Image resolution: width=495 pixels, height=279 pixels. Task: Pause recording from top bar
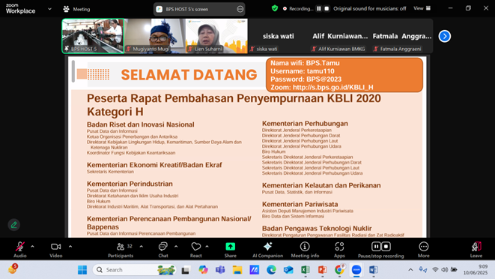(319, 8)
